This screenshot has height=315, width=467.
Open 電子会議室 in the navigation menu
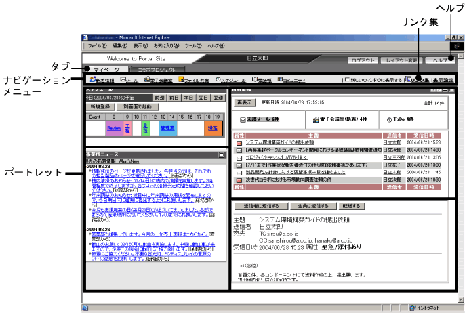158,79
